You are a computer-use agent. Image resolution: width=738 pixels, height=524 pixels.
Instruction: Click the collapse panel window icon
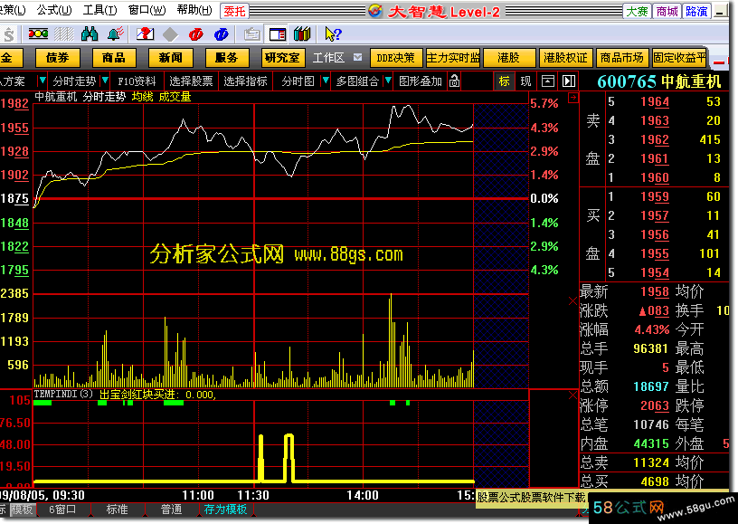(x=547, y=81)
